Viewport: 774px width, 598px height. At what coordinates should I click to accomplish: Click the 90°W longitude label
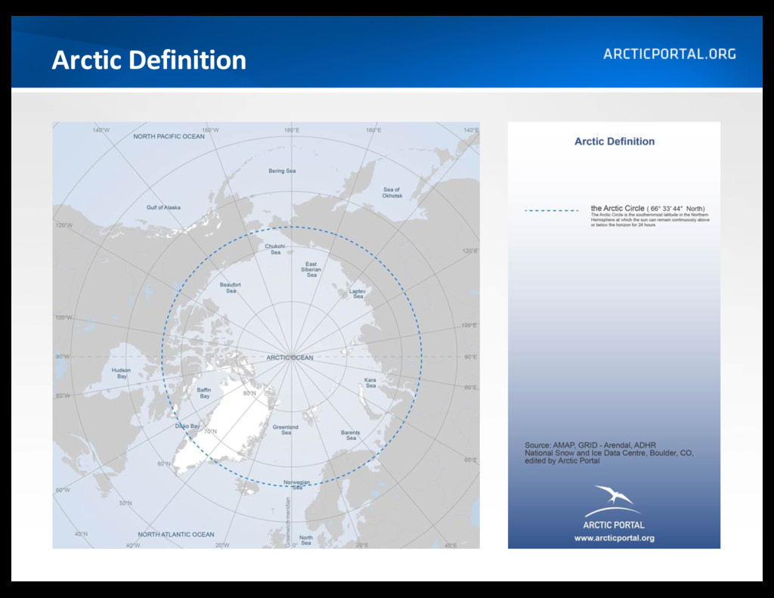(63, 357)
